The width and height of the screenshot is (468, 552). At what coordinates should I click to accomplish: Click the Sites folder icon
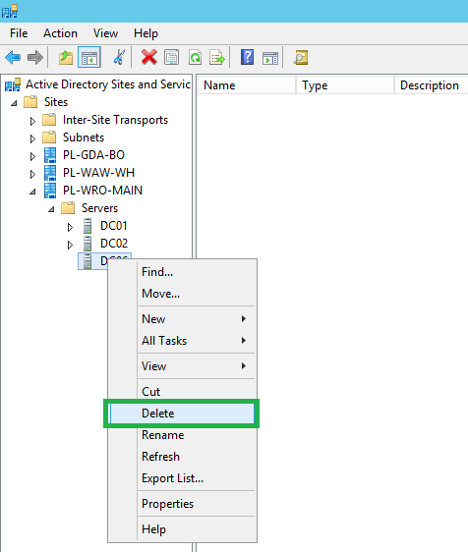30,102
